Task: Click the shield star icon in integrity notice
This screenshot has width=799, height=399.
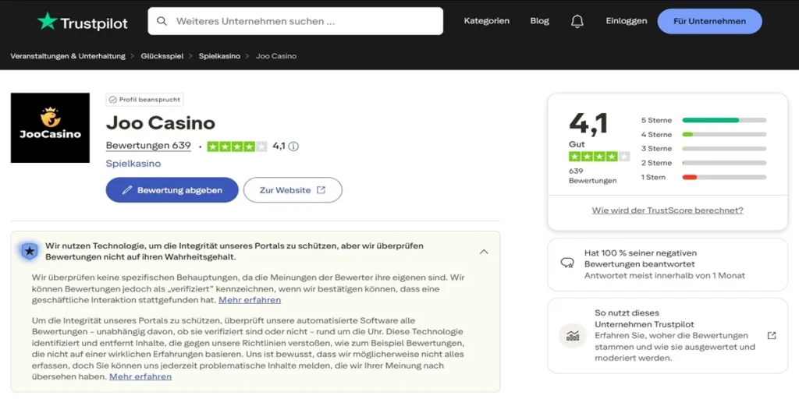Action: click(x=30, y=251)
